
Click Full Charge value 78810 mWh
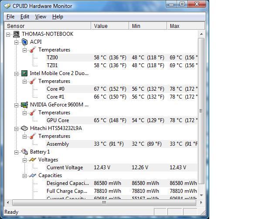tap(107, 191)
